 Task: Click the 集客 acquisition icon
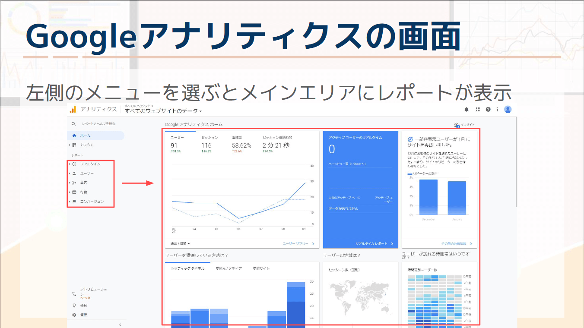coord(74,183)
